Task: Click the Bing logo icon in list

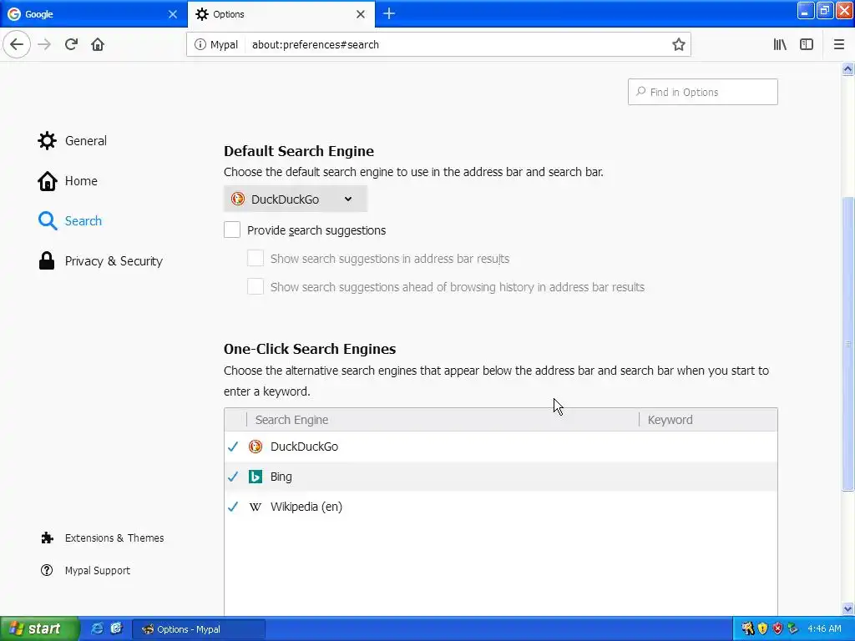Action: [255, 477]
